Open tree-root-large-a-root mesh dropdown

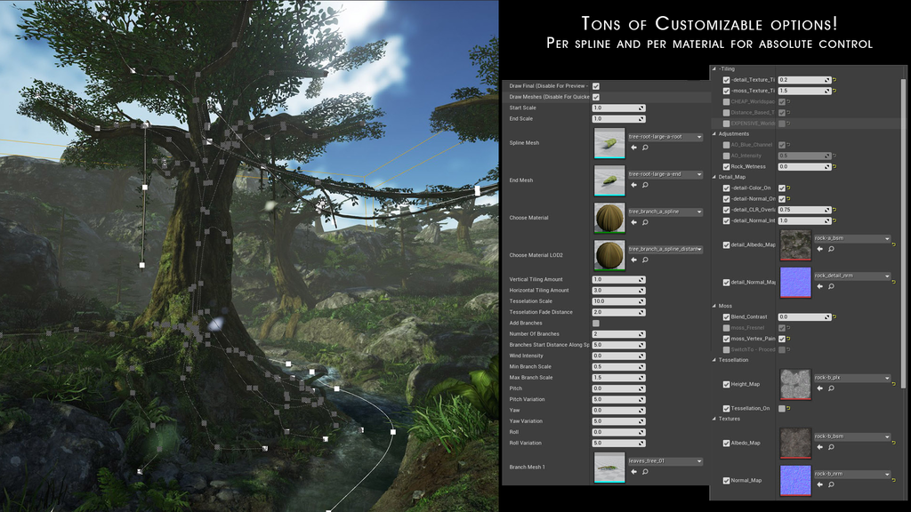point(665,137)
